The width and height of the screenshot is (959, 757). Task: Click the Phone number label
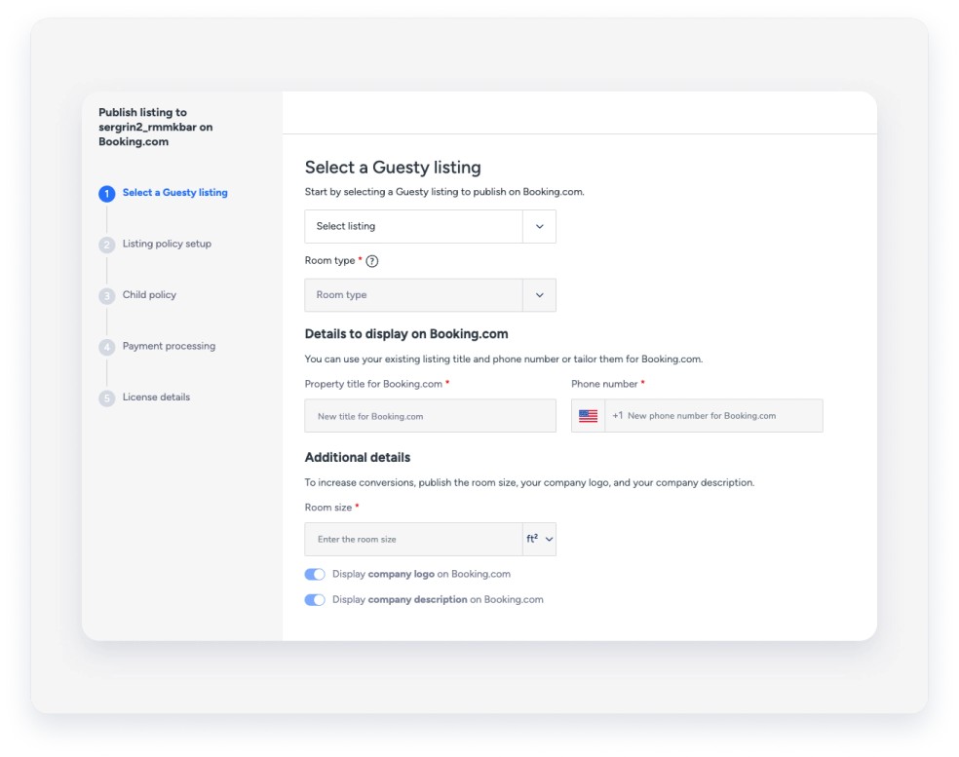604,384
